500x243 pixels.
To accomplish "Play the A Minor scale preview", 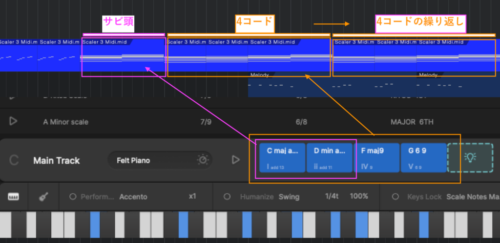I will coord(14,121).
